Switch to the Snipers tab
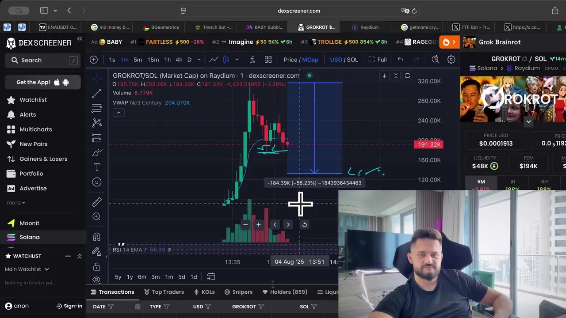Image resolution: width=566 pixels, height=318 pixels. pyautogui.click(x=238, y=292)
